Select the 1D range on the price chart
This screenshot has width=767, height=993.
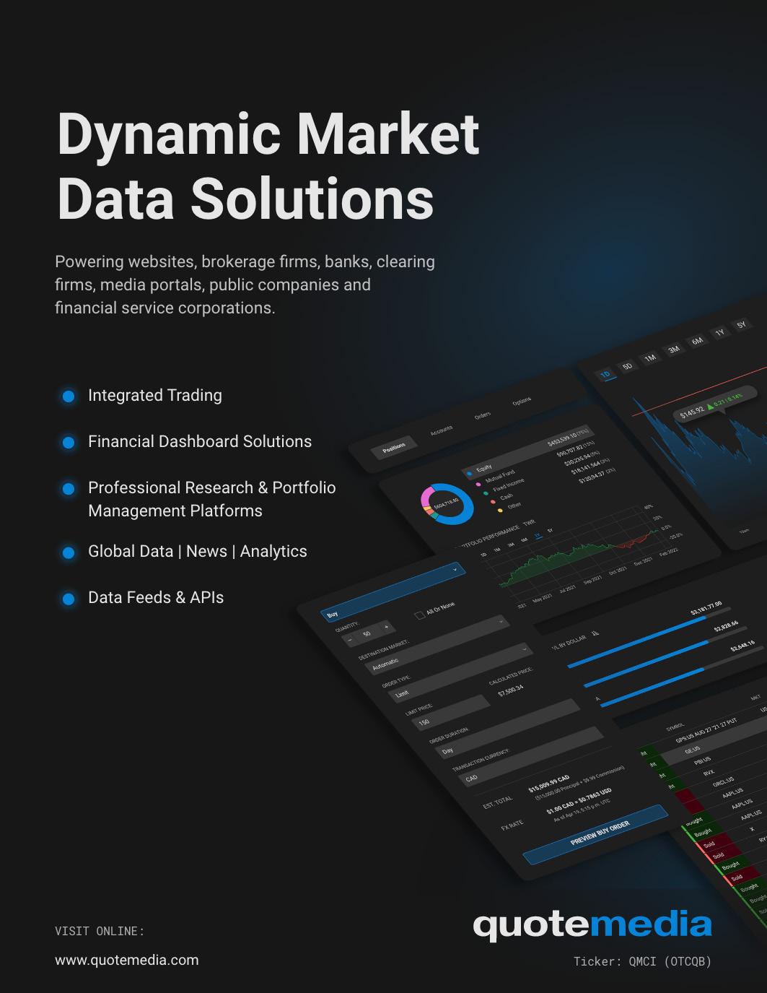tap(605, 375)
